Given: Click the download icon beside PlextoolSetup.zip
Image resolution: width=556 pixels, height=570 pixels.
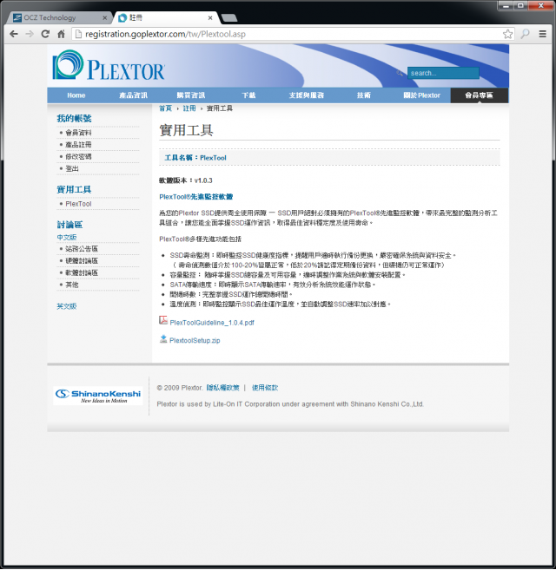Looking at the screenshot, I should (x=163, y=339).
